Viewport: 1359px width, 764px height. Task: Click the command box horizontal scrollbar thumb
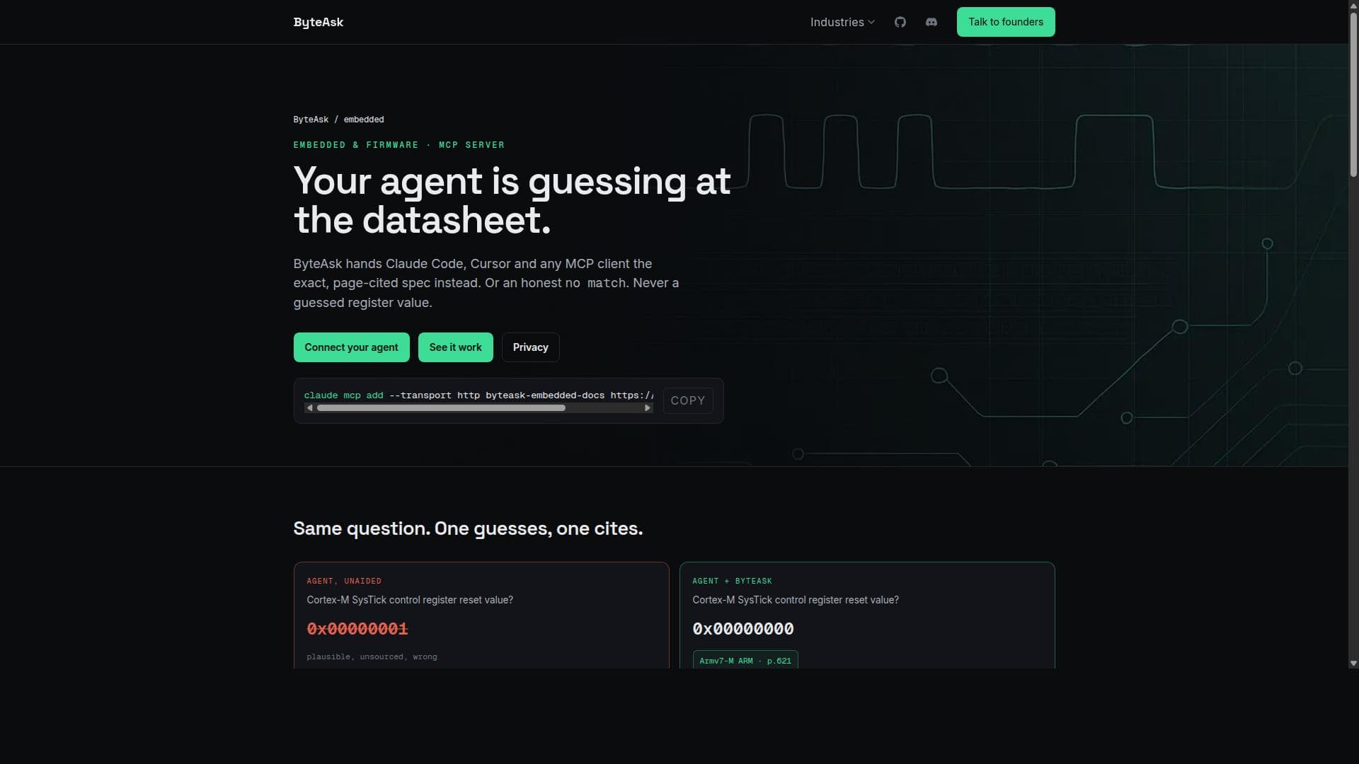441,408
